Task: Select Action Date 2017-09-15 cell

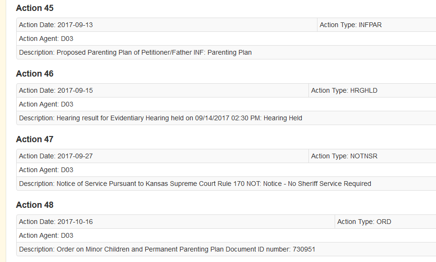Action: (x=59, y=90)
